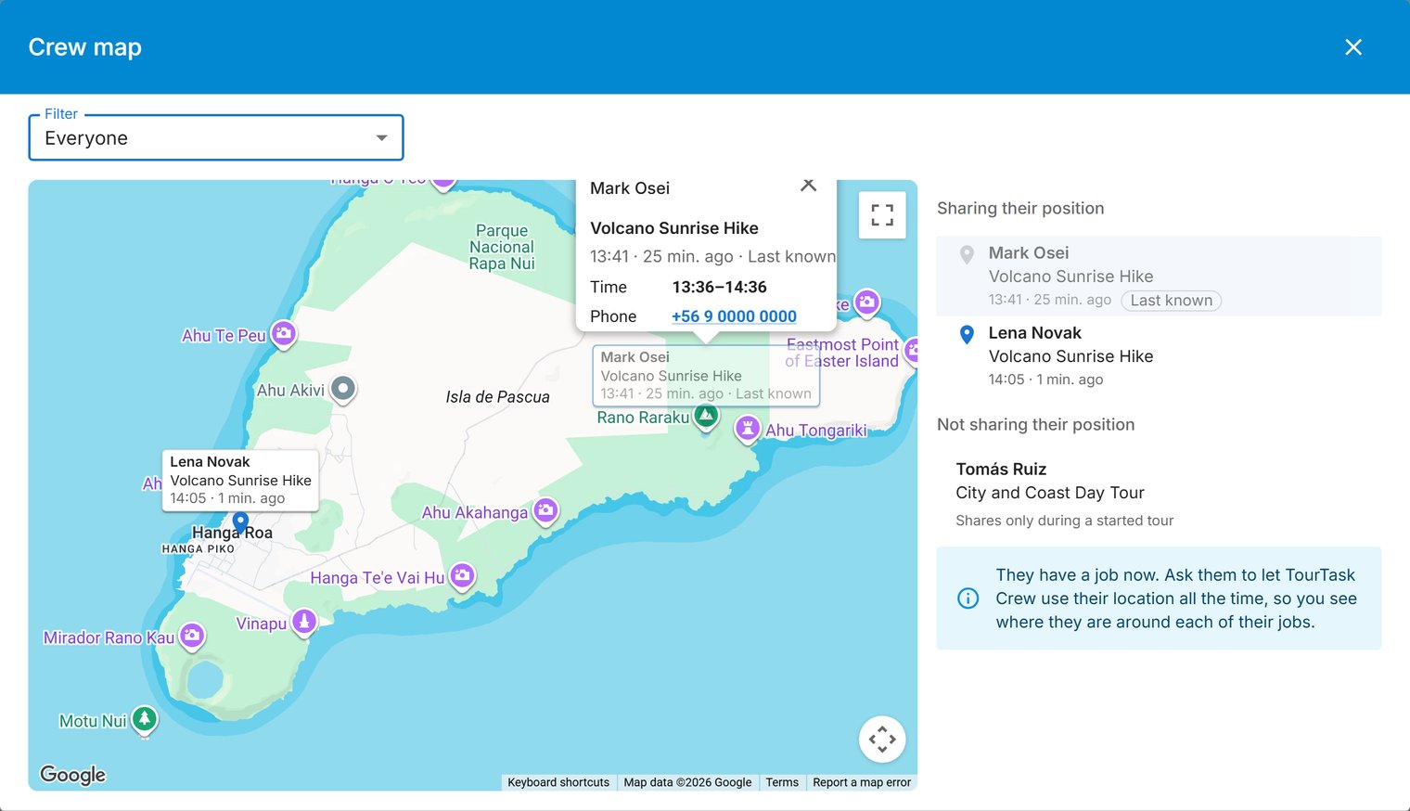Open the Filter dropdown showing Everyone
Image resolution: width=1410 pixels, height=811 pixels.
pos(216,137)
